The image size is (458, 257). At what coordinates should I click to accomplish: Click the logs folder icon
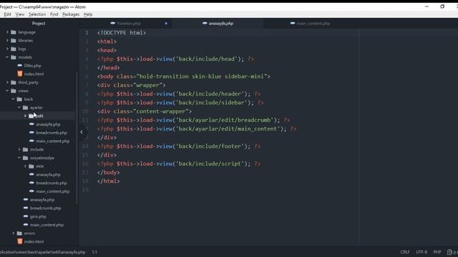tap(14, 49)
